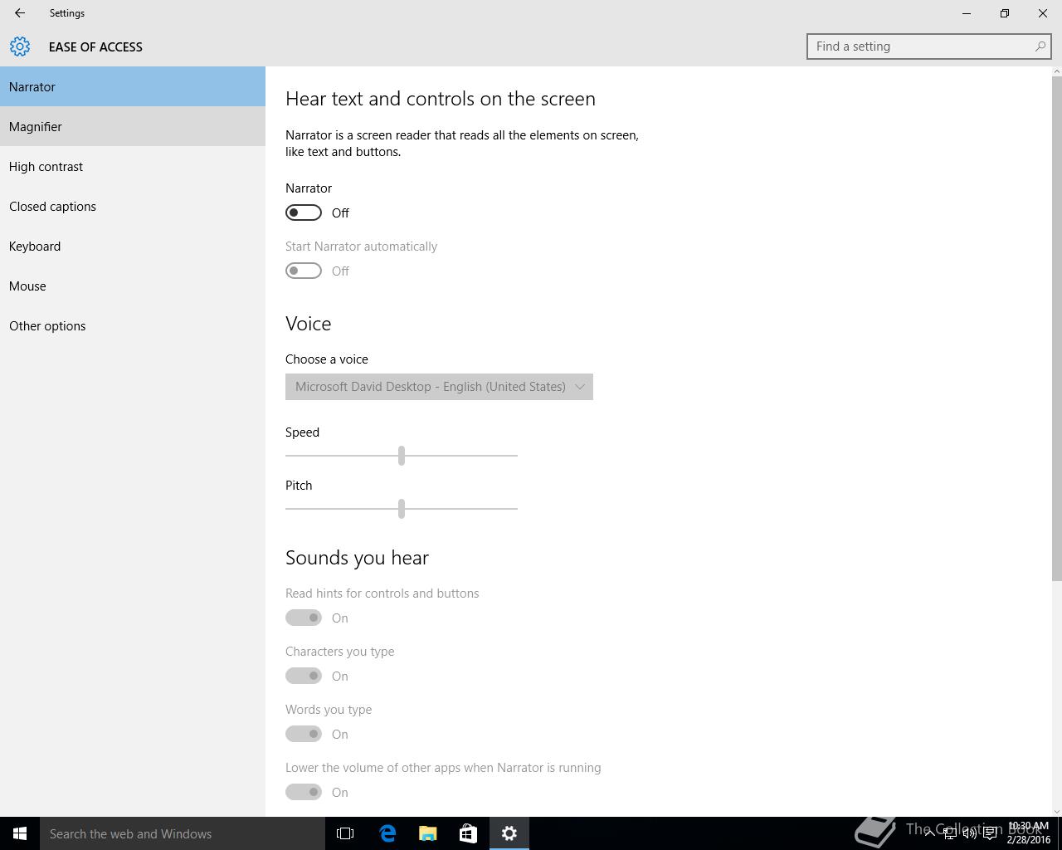
Task: Minimize the Settings window
Action: tap(967, 13)
